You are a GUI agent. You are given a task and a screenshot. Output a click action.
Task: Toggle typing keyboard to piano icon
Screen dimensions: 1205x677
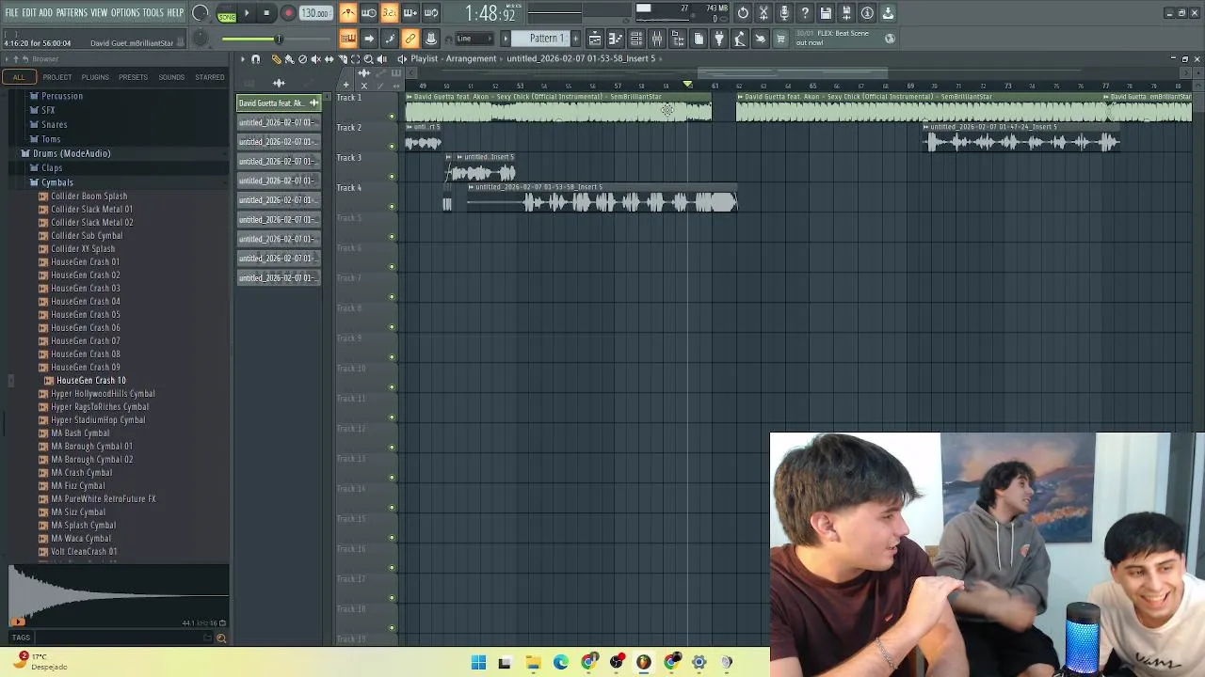[x=348, y=39]
